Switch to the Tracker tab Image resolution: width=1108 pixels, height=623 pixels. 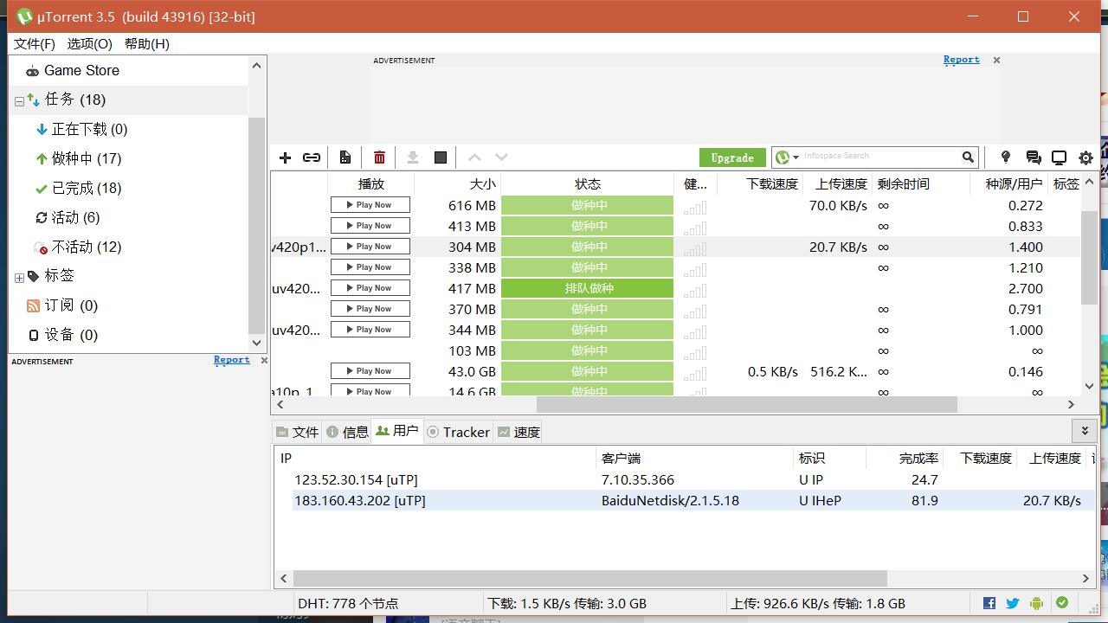click(x=458, y=432)
